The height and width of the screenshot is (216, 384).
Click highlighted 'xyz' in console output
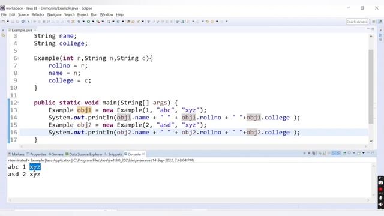coord(35,167)
